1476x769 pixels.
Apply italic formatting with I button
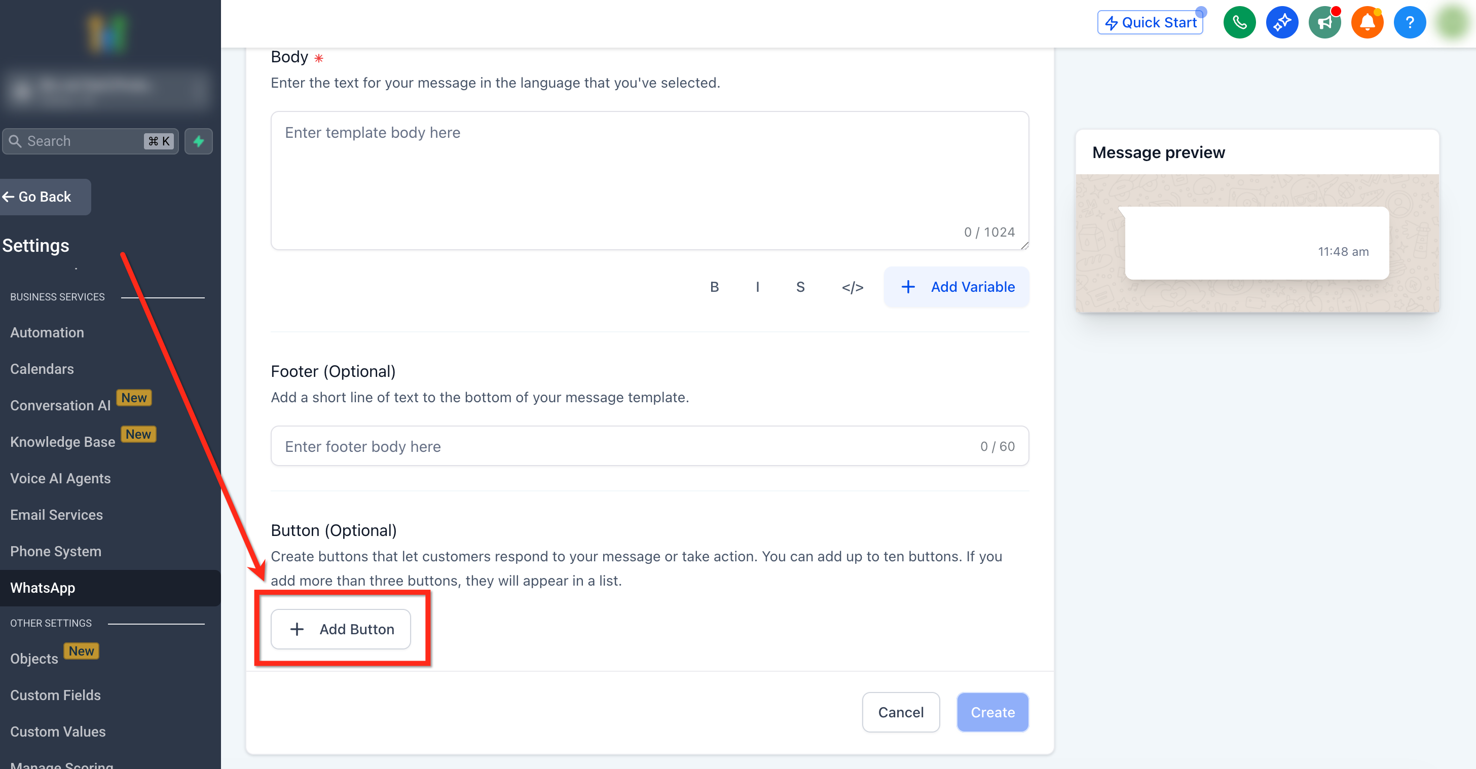point(757,287)
